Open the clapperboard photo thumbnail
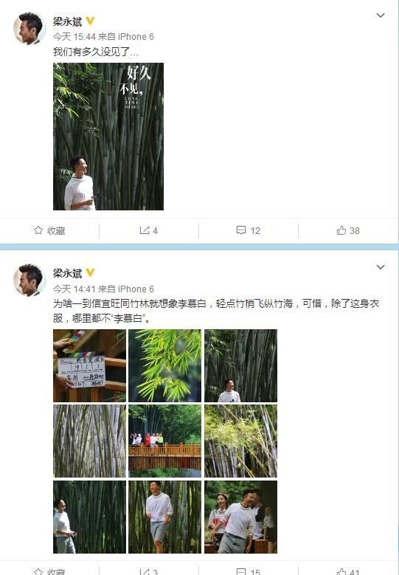 pos(89,365)
